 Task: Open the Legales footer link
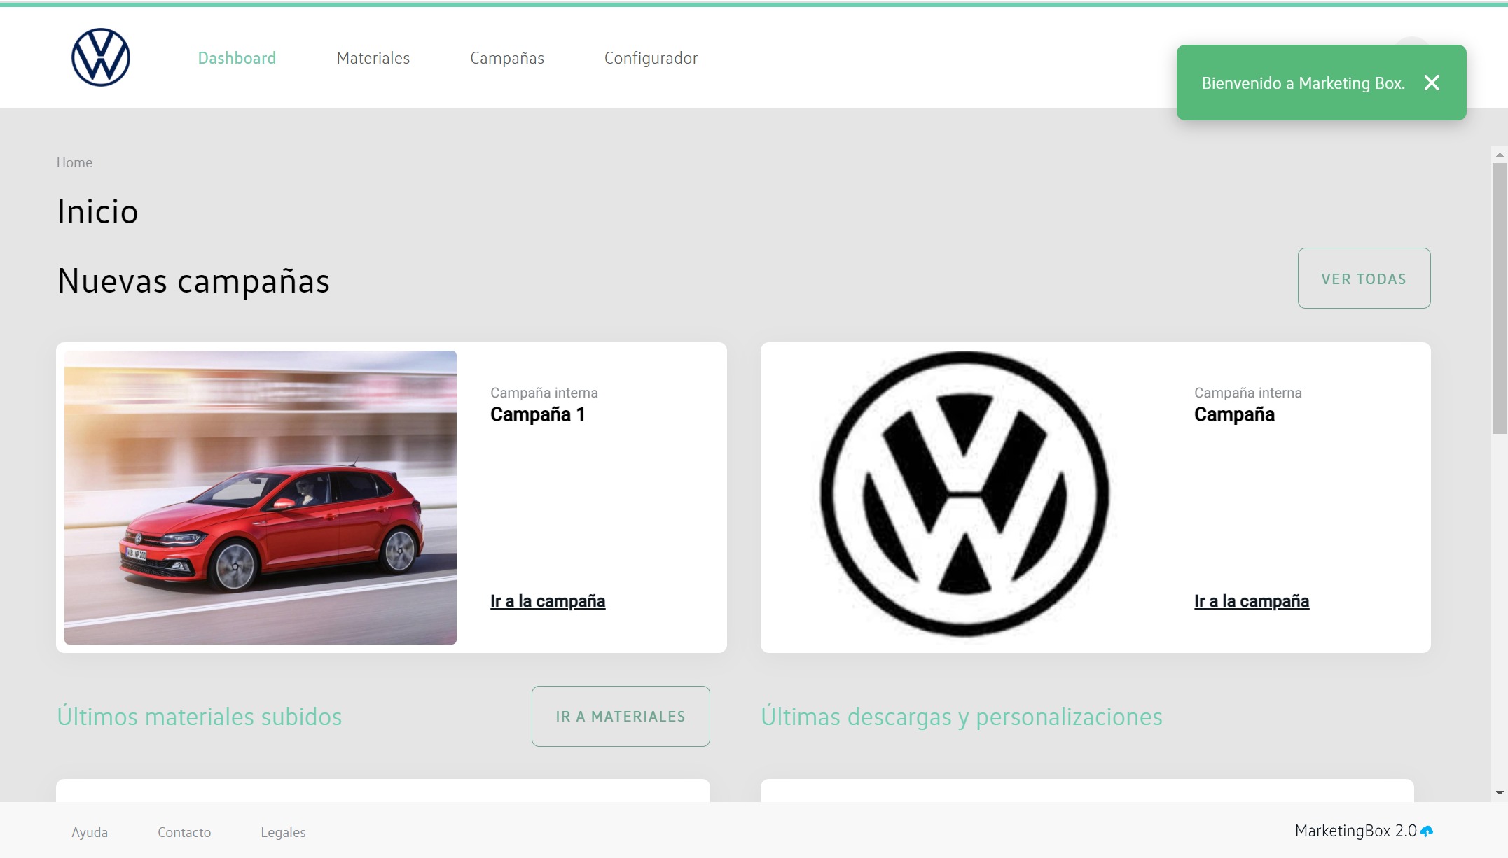(283, 832)
